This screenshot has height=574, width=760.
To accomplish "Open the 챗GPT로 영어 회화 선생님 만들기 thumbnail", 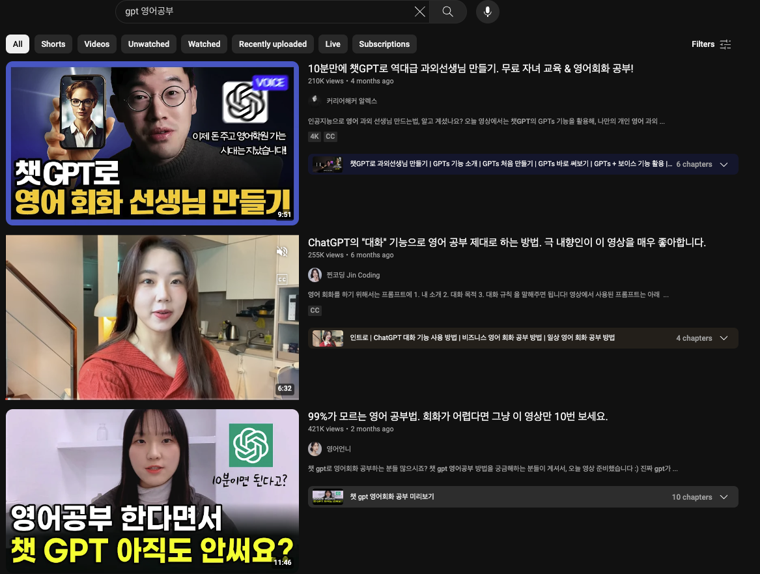I will coord(152,143).
